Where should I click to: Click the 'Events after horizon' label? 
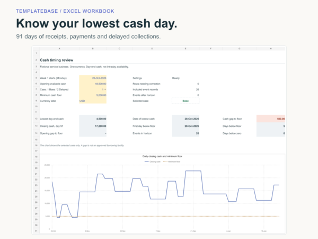144,95
